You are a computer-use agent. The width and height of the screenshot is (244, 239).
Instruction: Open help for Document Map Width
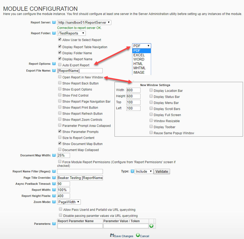click(x=54, y=156)
